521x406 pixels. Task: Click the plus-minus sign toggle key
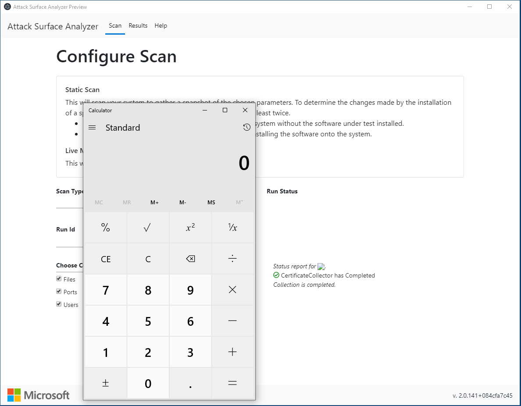pos(106,383)
